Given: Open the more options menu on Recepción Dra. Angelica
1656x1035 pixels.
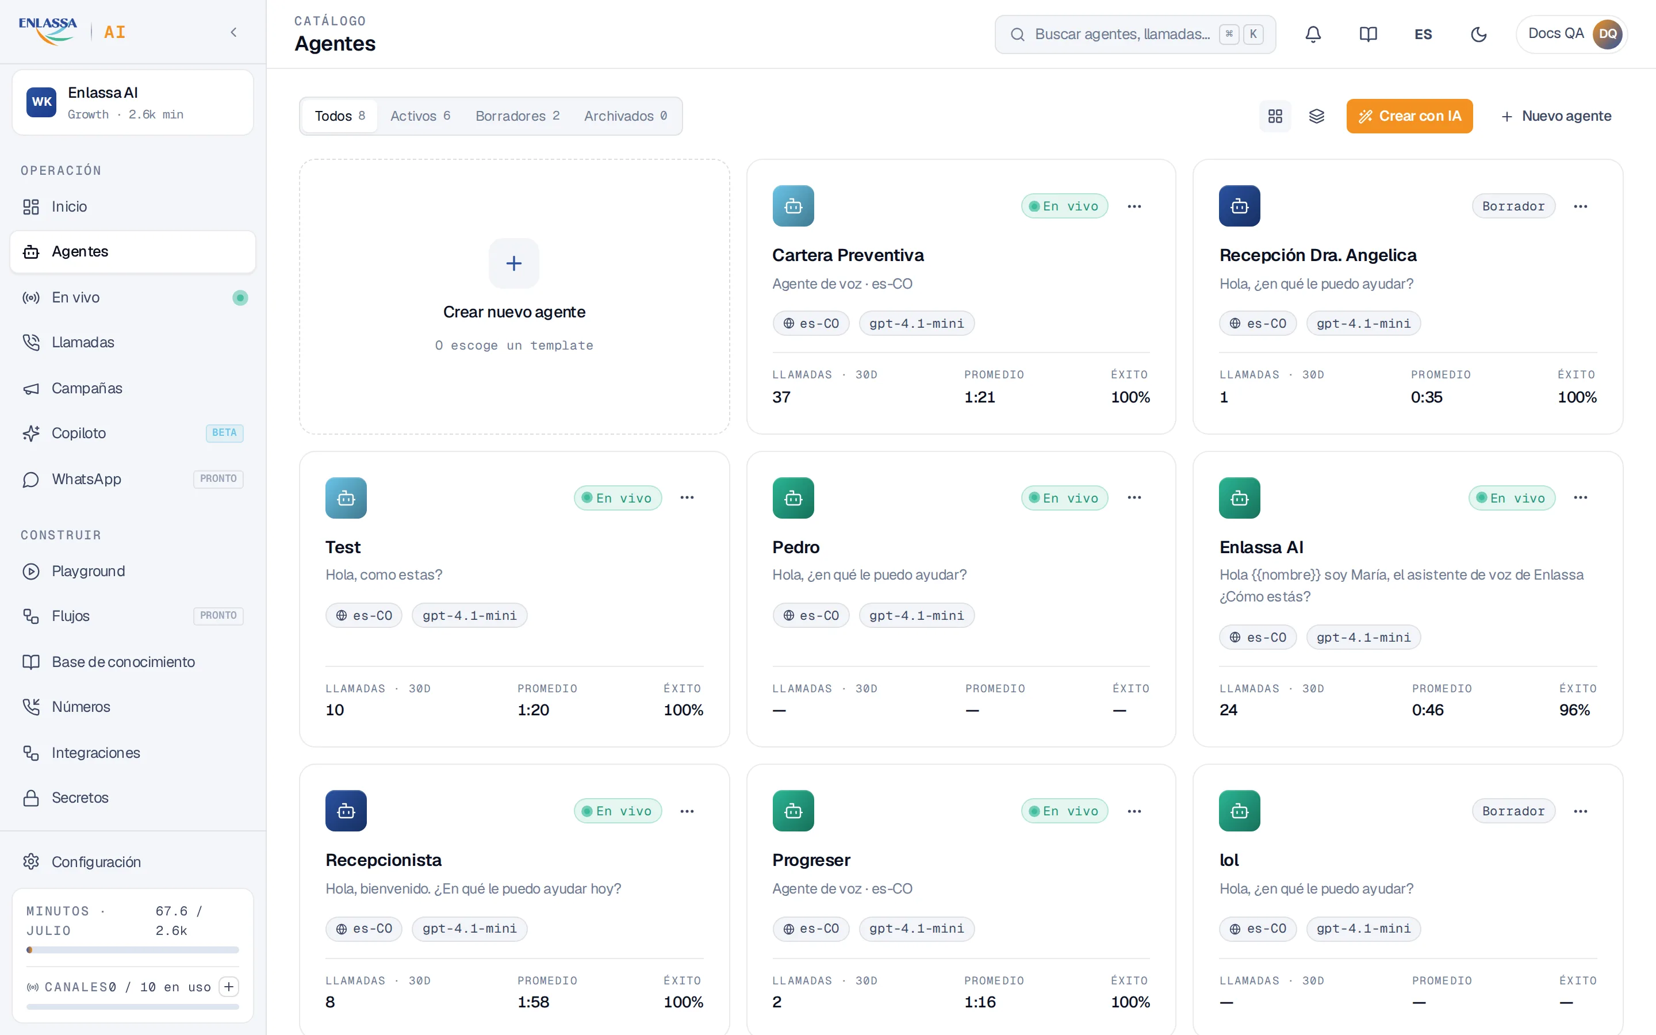Looking at the screenshot, I should pos(1580,206).
